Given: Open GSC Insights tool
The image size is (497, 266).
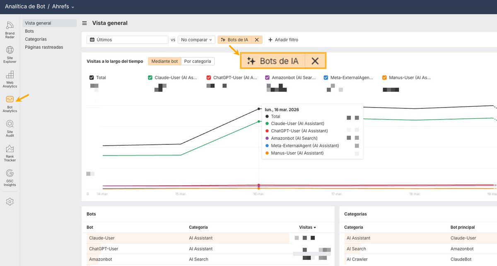Looking at the screenshot, I should click(10, 178).
